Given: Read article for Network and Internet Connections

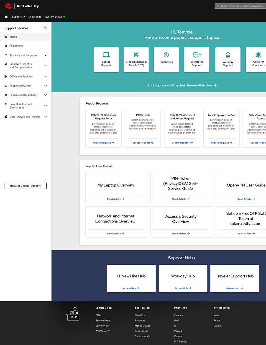Looking at the screenshot, I should pyautogui.click(x=116, y=234).
